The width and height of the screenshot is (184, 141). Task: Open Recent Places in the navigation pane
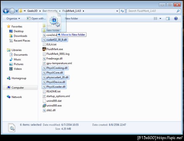pyautogui.click(x=22, y=41)
